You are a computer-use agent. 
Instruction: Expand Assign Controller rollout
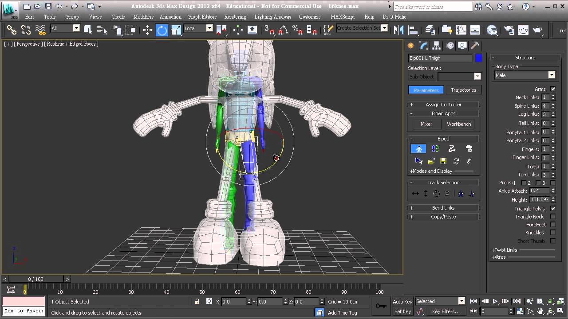click(x=443, y=105)
